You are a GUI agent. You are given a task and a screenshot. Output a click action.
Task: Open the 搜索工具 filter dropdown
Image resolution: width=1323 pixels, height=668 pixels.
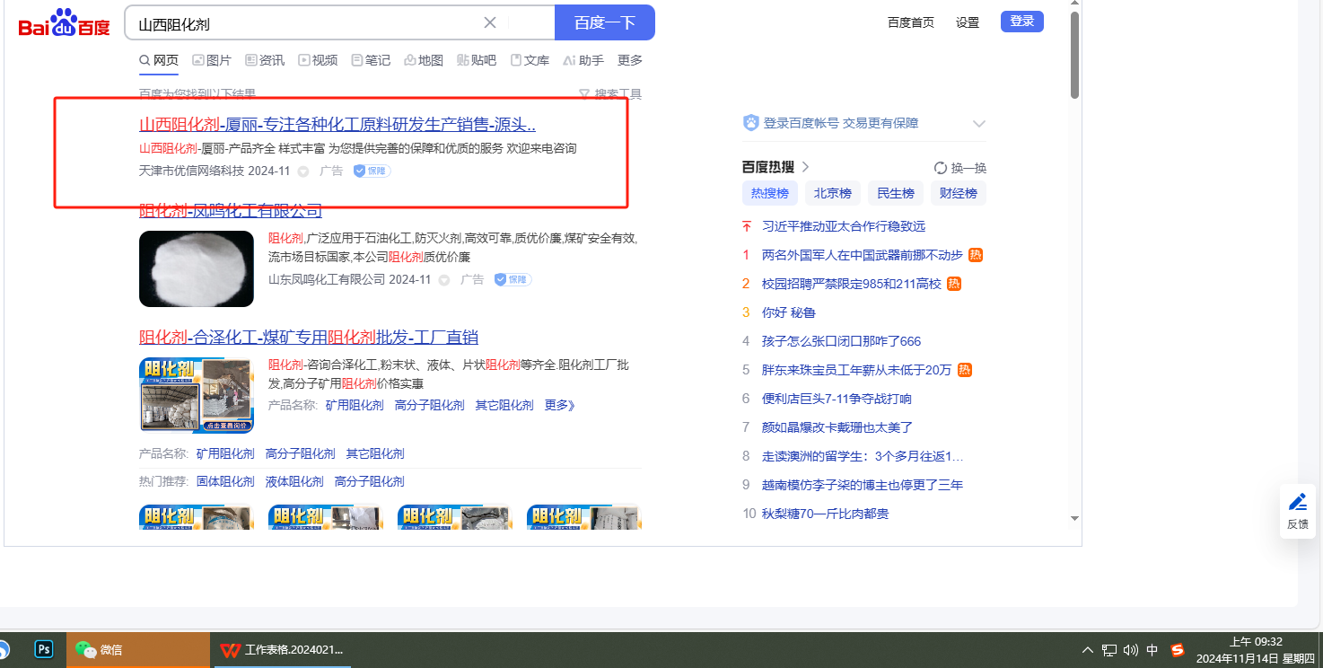click(610, 94)
